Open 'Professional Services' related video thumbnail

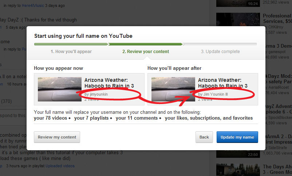pyautogui.click(x=238, y=19)
